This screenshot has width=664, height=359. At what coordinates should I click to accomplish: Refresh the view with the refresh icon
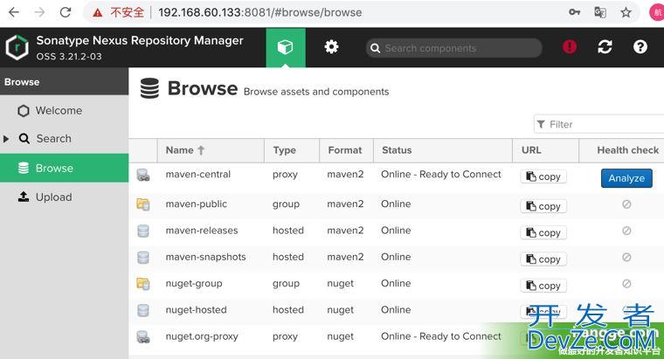tap(605, 46)
